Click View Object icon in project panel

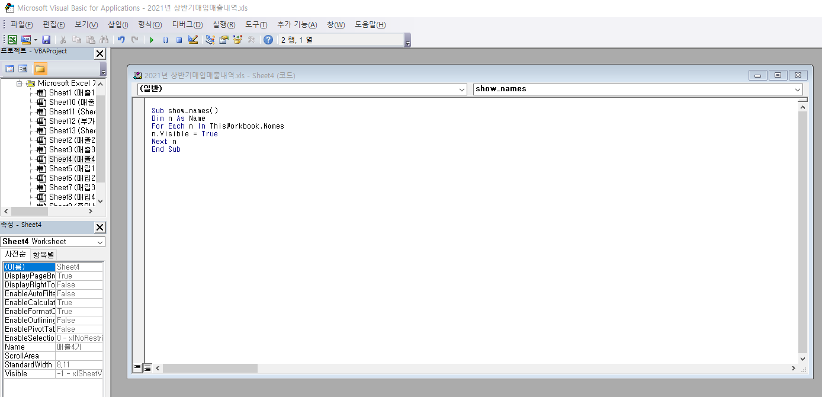pyautogui.click(x=23, y=69)
